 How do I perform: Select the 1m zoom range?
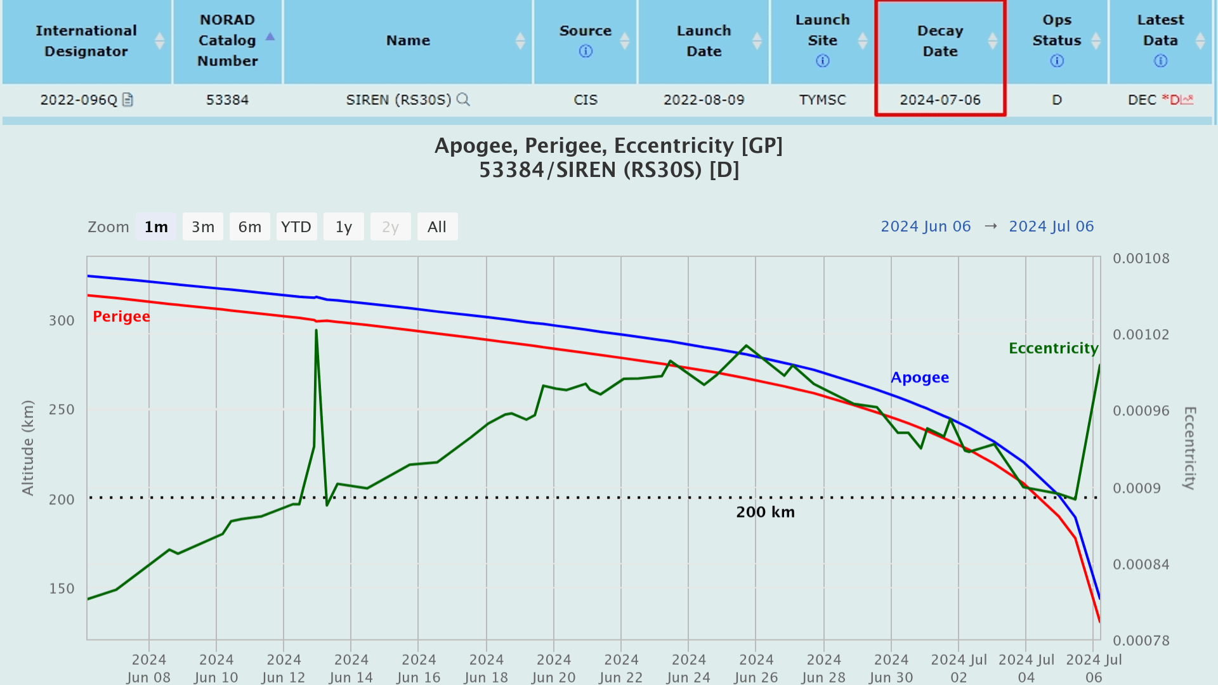pos(156,227)
